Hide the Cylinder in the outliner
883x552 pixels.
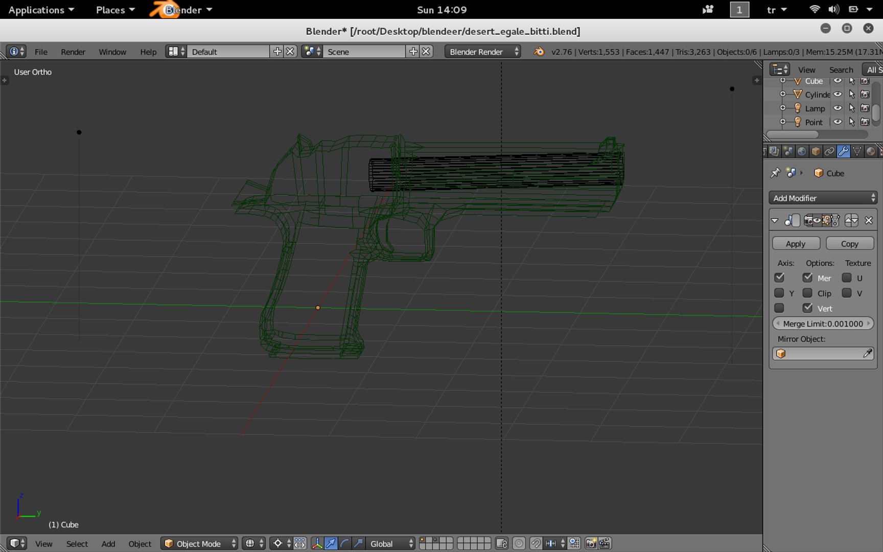pyautogui.click(x=838, y=94)
